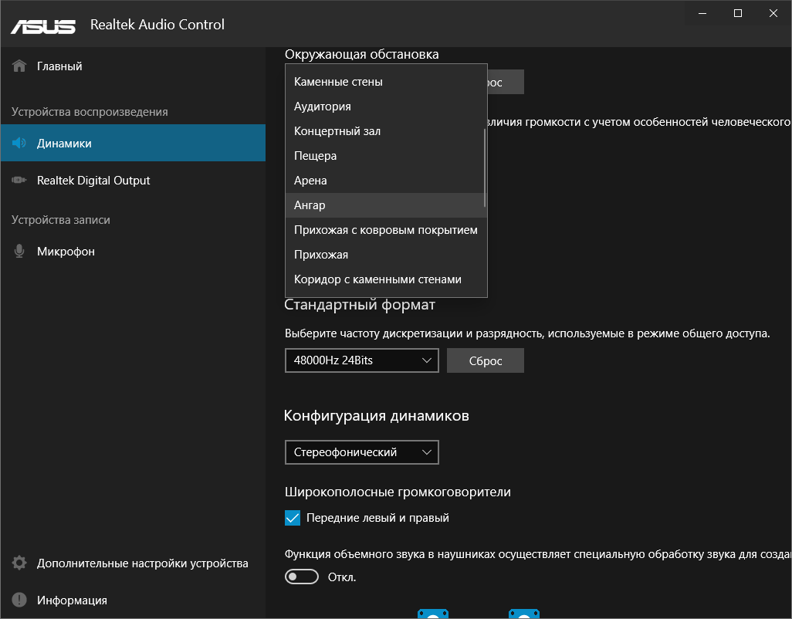Screen dimensions: 792x619
Task: Click the Home icon beside Главный
Action: click(20, 66)
